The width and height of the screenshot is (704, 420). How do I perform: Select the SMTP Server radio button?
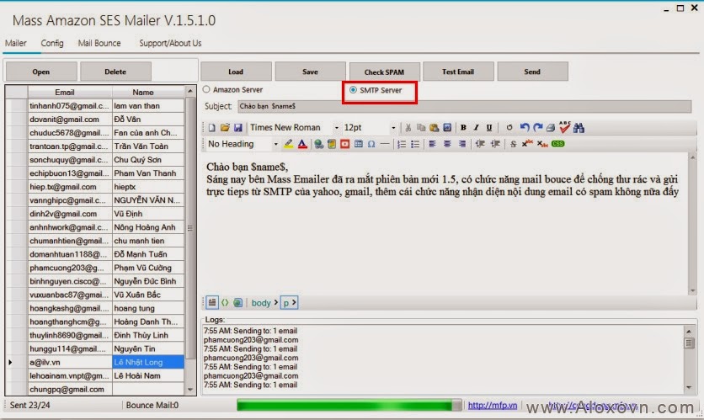point(354,90)
